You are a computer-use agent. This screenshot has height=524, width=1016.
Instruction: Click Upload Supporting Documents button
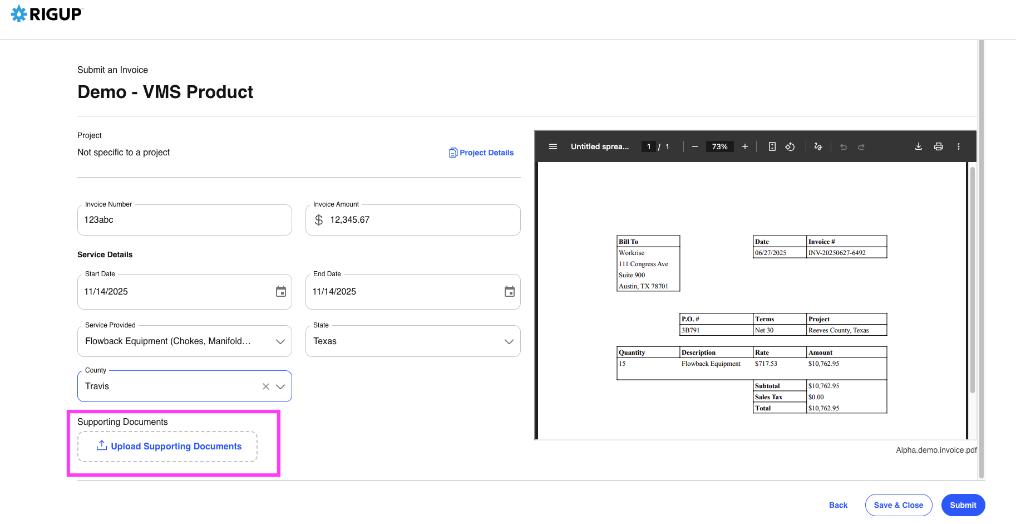(x=167, y=447)
